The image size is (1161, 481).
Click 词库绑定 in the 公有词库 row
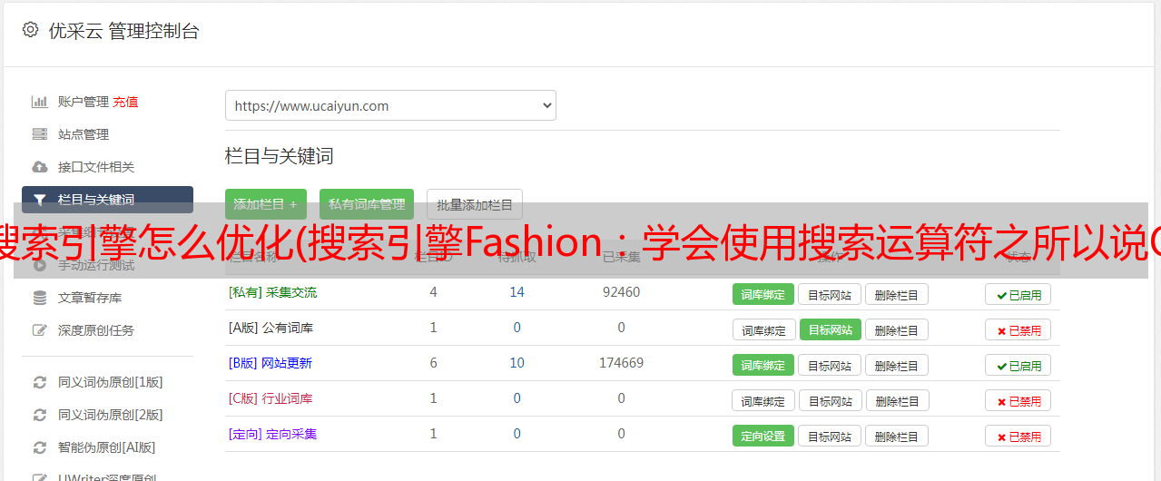point(763,329)
